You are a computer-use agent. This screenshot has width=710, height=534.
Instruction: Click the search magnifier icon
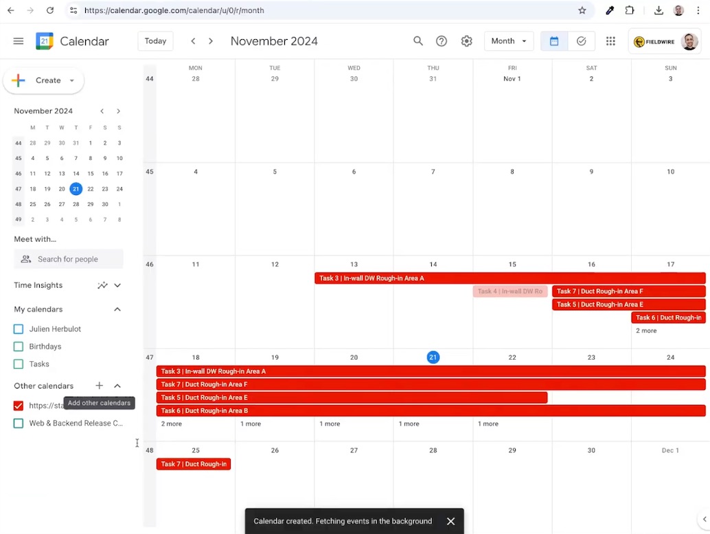pos(417,41)
